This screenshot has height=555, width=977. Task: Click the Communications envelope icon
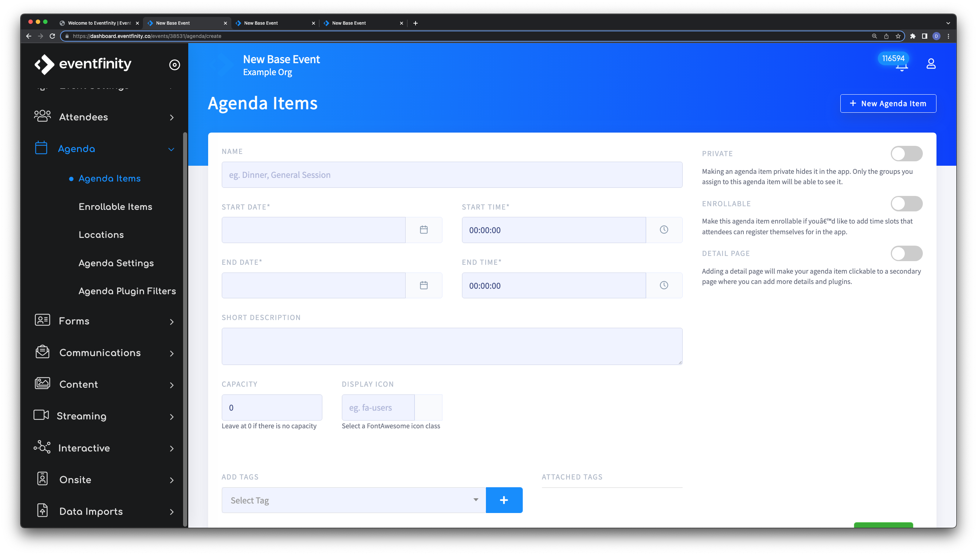[42, 352]
